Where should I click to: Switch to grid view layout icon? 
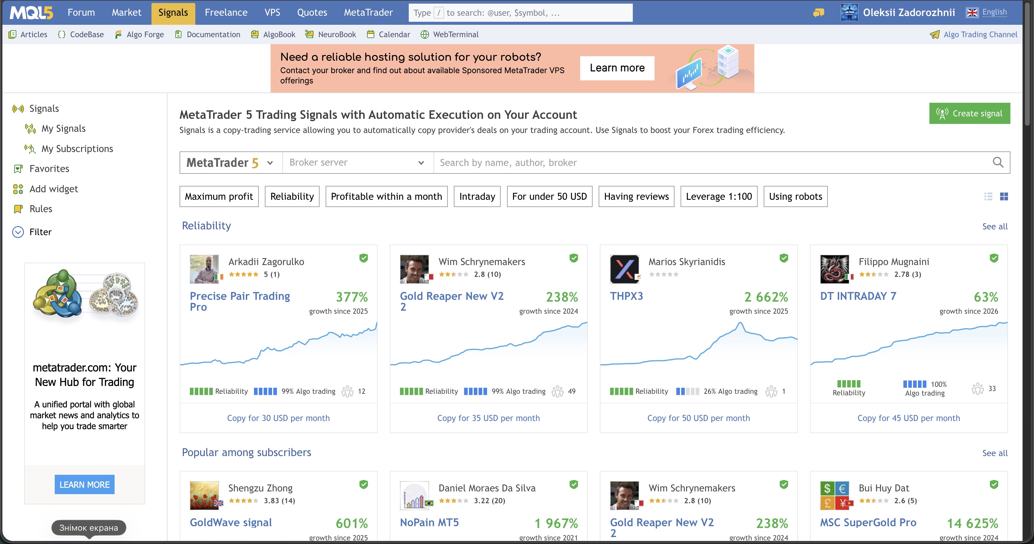[x=1004, y=196]
